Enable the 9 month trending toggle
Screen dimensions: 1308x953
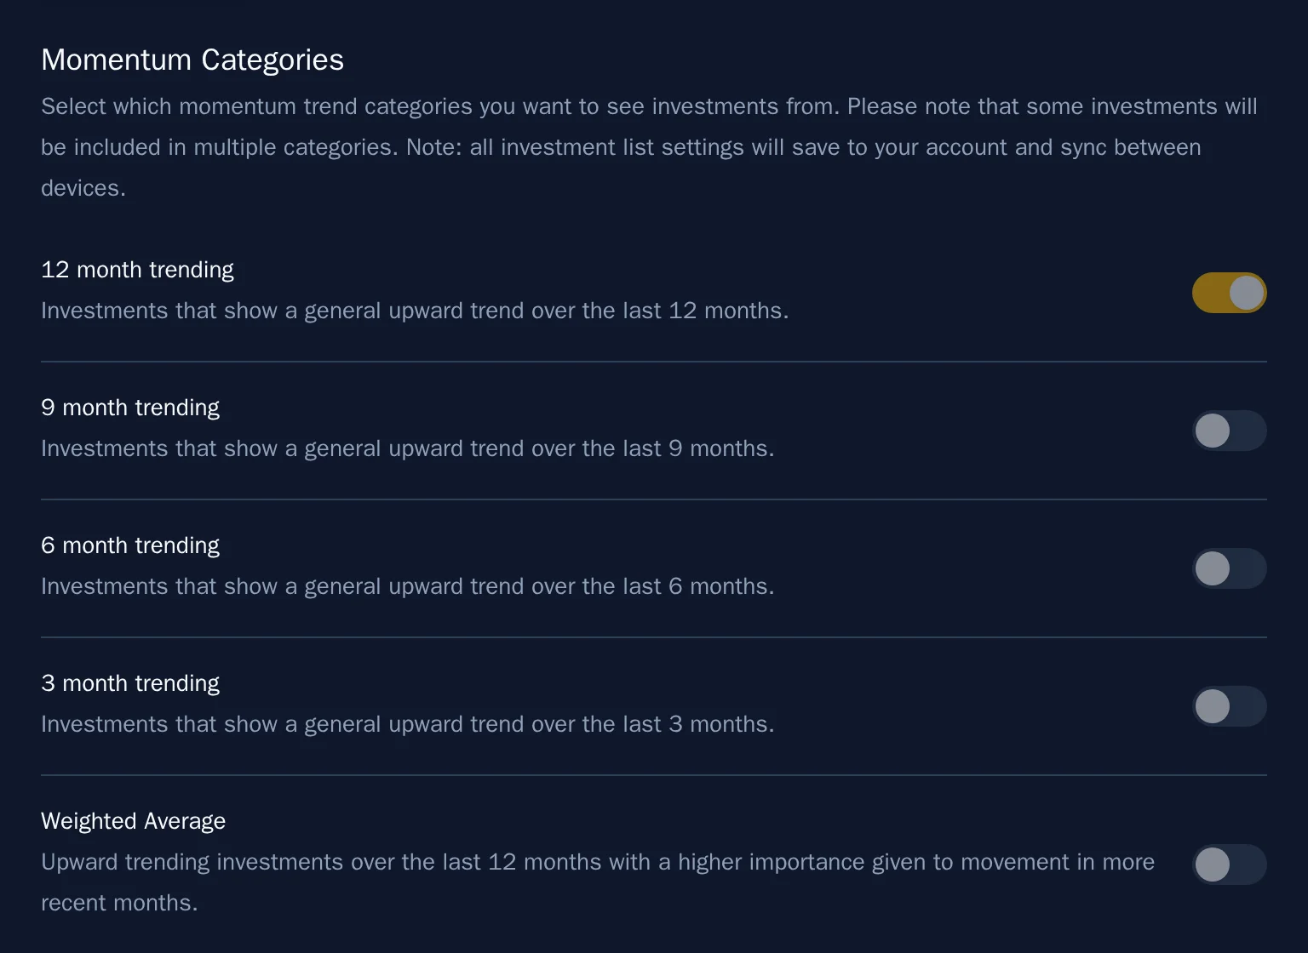coord(1229,431)
